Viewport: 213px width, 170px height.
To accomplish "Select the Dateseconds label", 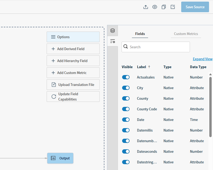I will (147, 151).
